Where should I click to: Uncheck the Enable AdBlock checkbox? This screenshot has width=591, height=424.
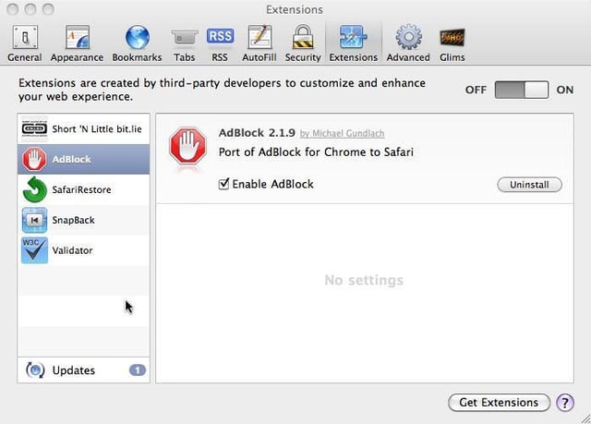(x=223, y=184)
